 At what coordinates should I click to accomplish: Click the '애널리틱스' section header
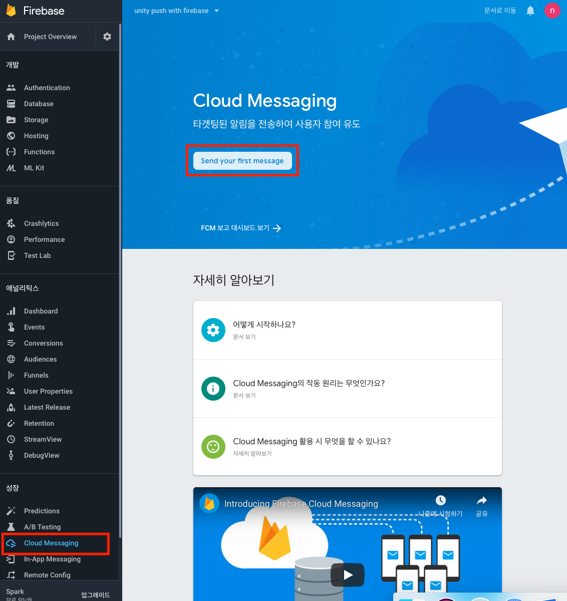[23, 288]
